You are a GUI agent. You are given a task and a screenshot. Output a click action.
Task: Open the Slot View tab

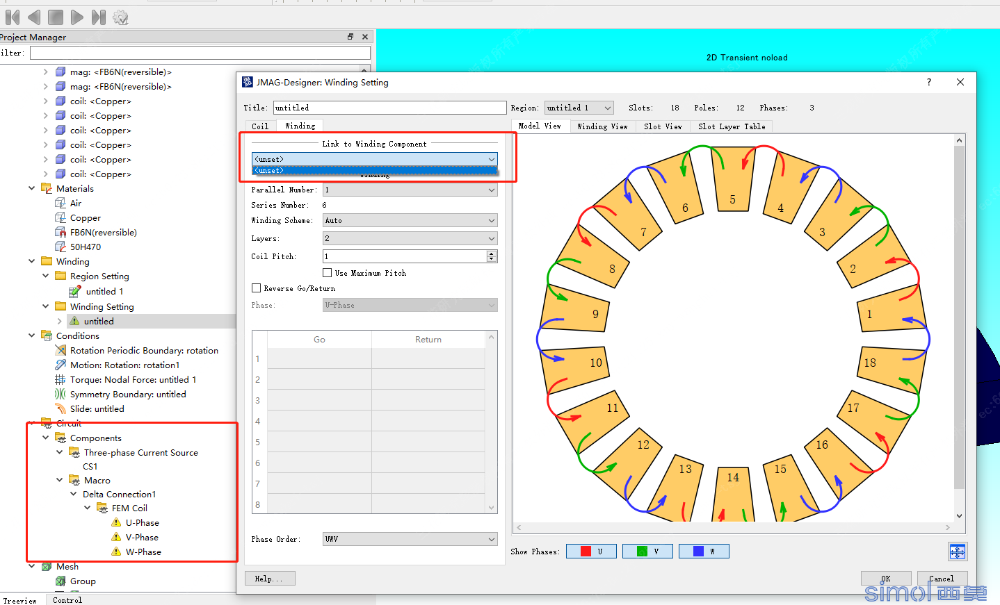(x=663, y=126)
